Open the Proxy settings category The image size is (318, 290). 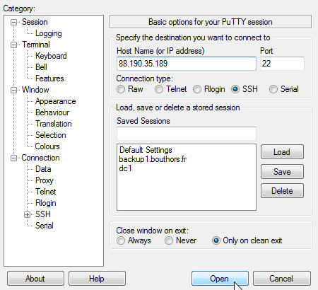(45, 180)
